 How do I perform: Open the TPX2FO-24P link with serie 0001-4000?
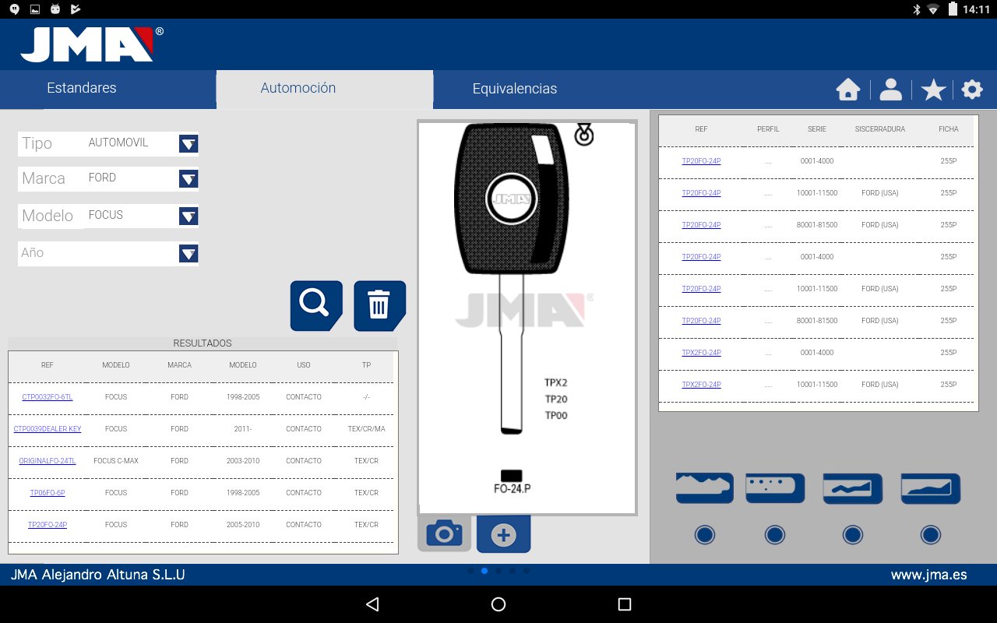pyautogui.click(x=701, y=353)
